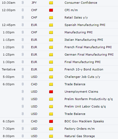The height and width of the screenshot is (139, 118).
Task: Click the French Final Manufacturing PMI event
Action: click(88, 47)
